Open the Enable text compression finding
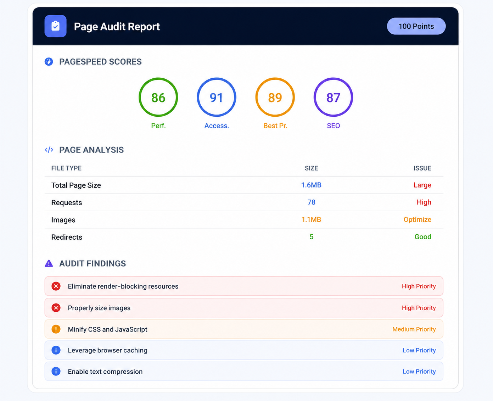Screen dimensions: 493x401 (x=244, y=371)
